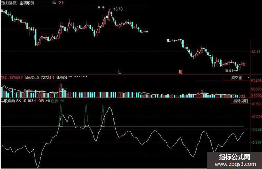The height and width of the screenshot is (169, 262).
Task: Click the QR: +0 indicator value
Action: tap(44, 101)
